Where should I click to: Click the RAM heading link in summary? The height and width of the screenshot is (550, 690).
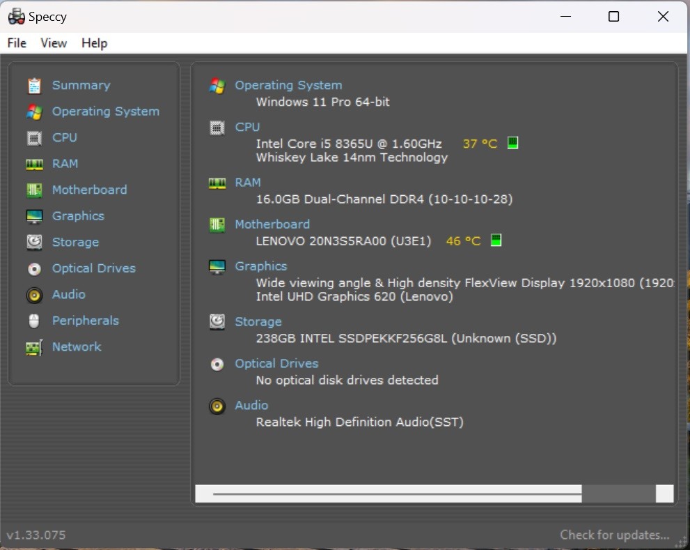[x=248, y=183]
